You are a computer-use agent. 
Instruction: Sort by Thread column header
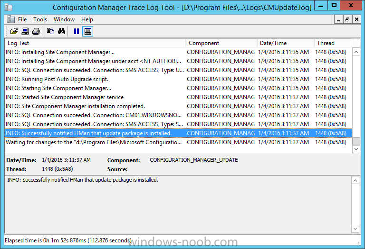pos(333,43)
